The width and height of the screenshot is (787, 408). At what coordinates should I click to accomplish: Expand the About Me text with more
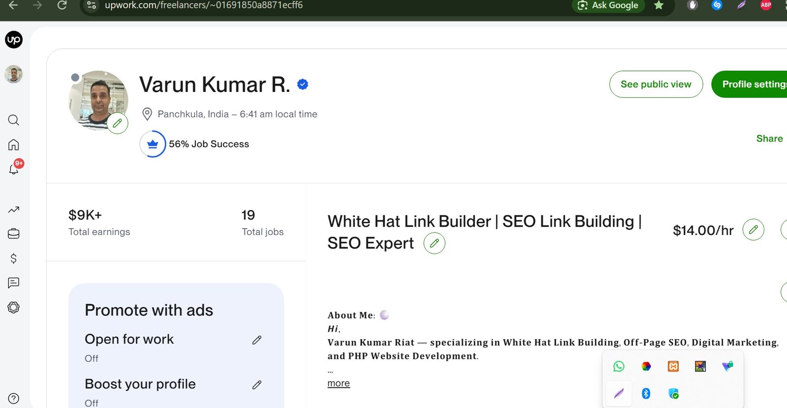pos(339,383)
